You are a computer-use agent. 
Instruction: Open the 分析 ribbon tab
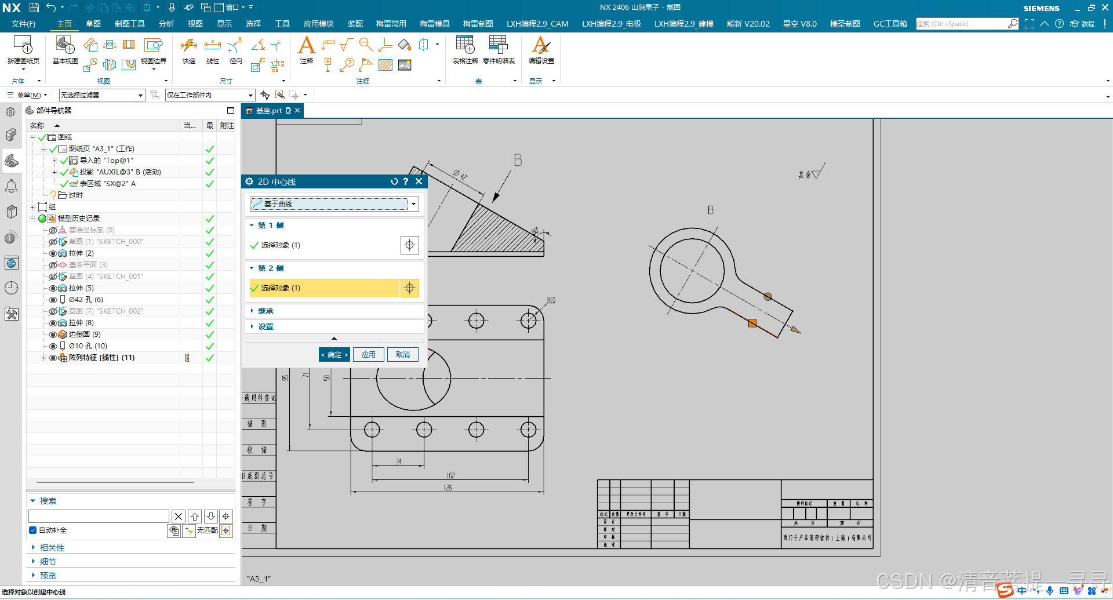click(x=166, y=24)
